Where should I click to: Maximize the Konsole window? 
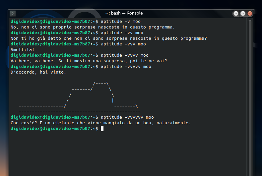(243, 13)
